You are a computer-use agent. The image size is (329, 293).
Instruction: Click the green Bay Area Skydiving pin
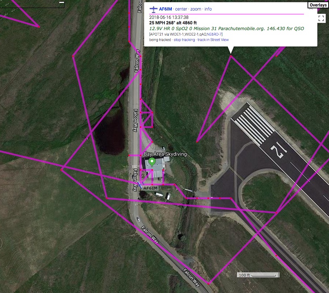point(152,162)
